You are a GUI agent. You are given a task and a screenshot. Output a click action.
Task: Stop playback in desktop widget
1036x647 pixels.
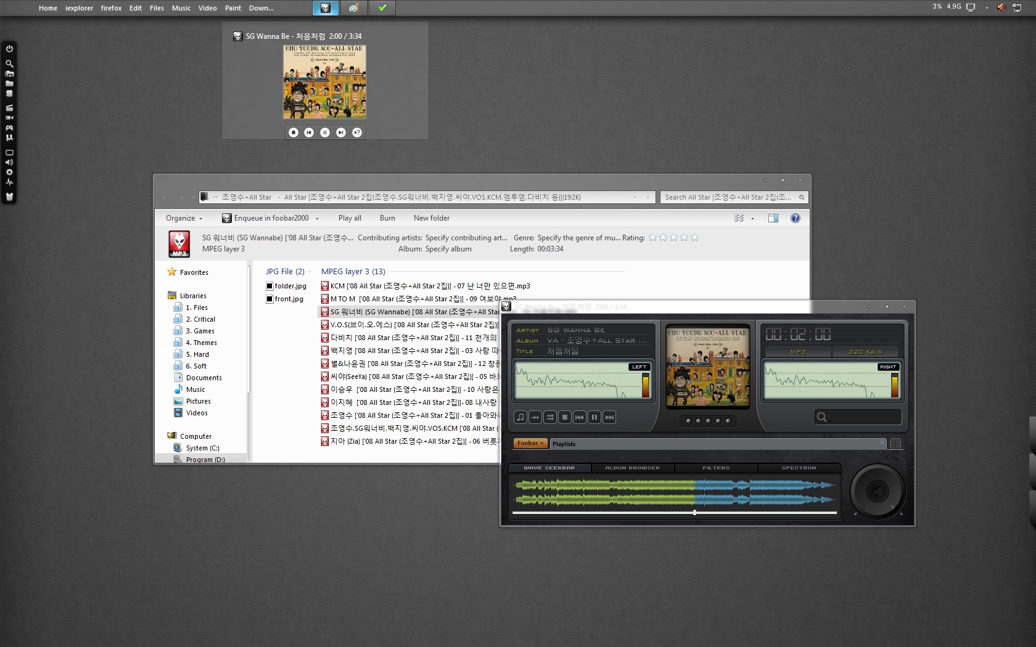[294, 132]
